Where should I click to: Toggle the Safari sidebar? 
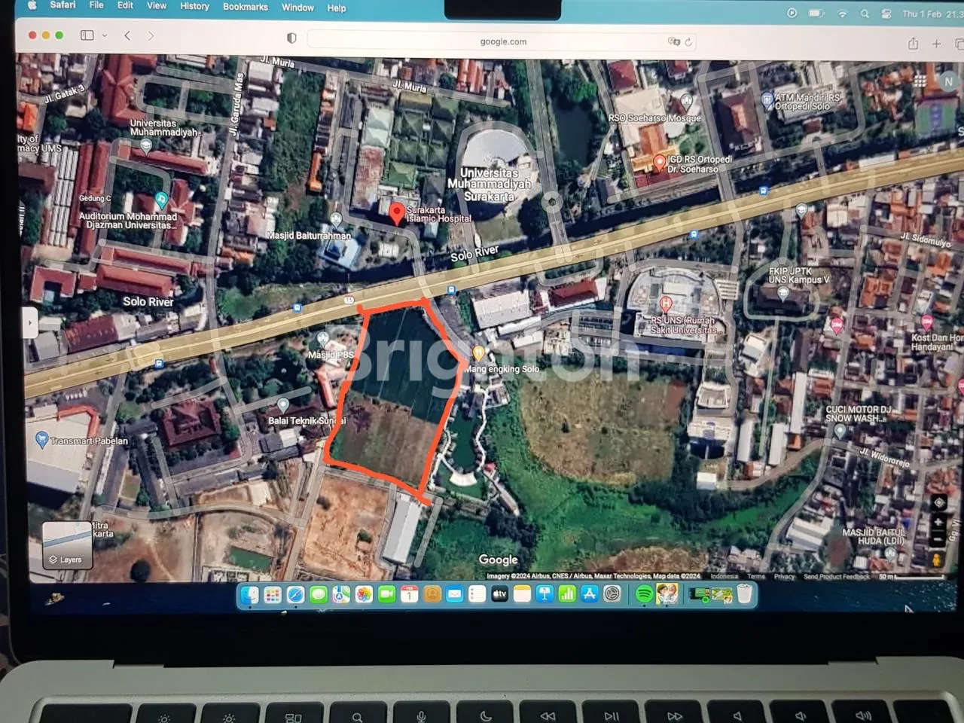(x=87, y=35)
